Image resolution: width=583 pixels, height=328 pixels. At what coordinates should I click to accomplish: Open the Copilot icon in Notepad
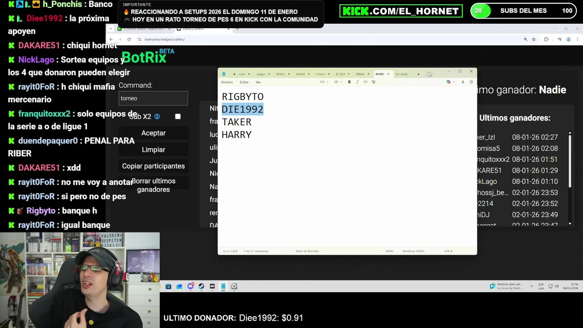pyautogui.click(x=448, y=82)
